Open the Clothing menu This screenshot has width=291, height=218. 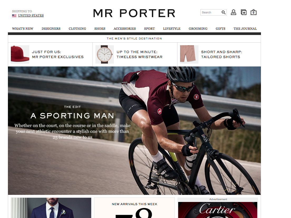click(77, 28)
